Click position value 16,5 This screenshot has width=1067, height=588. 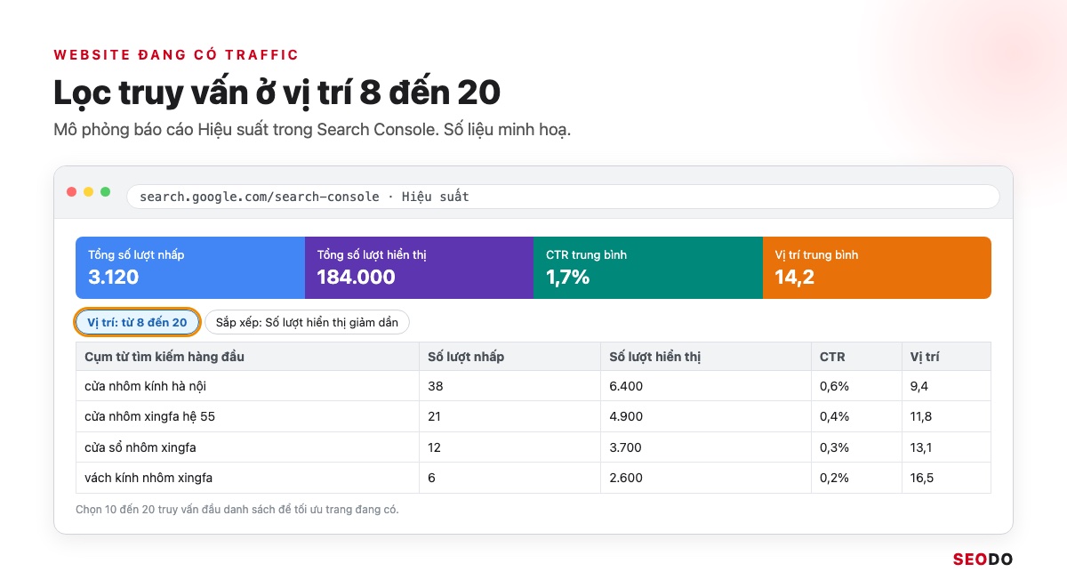pyautogui.click(x=922, y=478)
